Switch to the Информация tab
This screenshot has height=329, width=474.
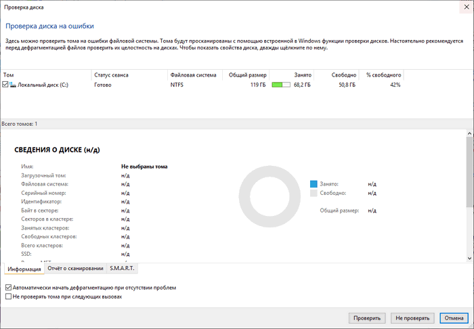[x=24, y=269]
